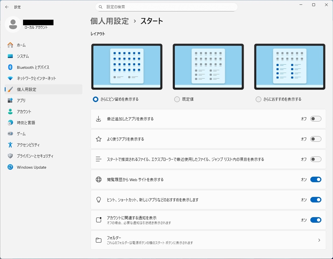Choose the more-pins layout thumbnail
Viewport: 333px width, 259px height.
127,67
